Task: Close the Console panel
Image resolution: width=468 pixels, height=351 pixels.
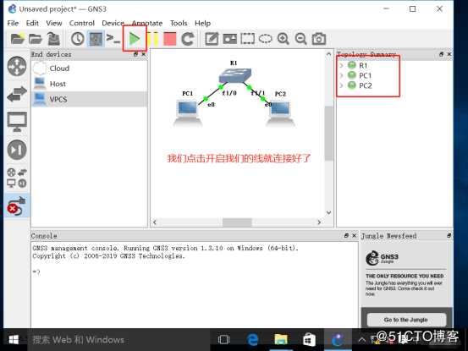Action: click(355, 236)
